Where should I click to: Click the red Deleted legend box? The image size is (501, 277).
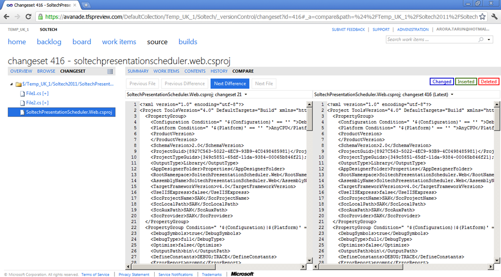pyautogui.click(x=489, y=82)
